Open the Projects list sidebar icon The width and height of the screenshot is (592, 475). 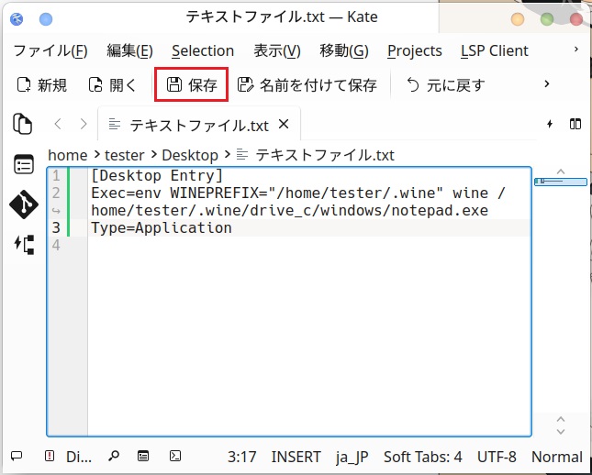click(23, 165)
